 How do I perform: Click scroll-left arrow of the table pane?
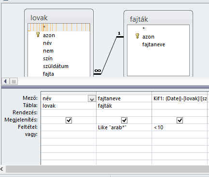coord(5,82)
